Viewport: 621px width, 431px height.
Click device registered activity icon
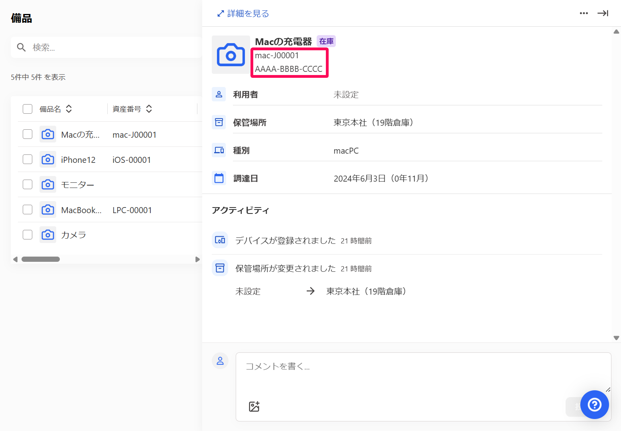click(220, 240)
